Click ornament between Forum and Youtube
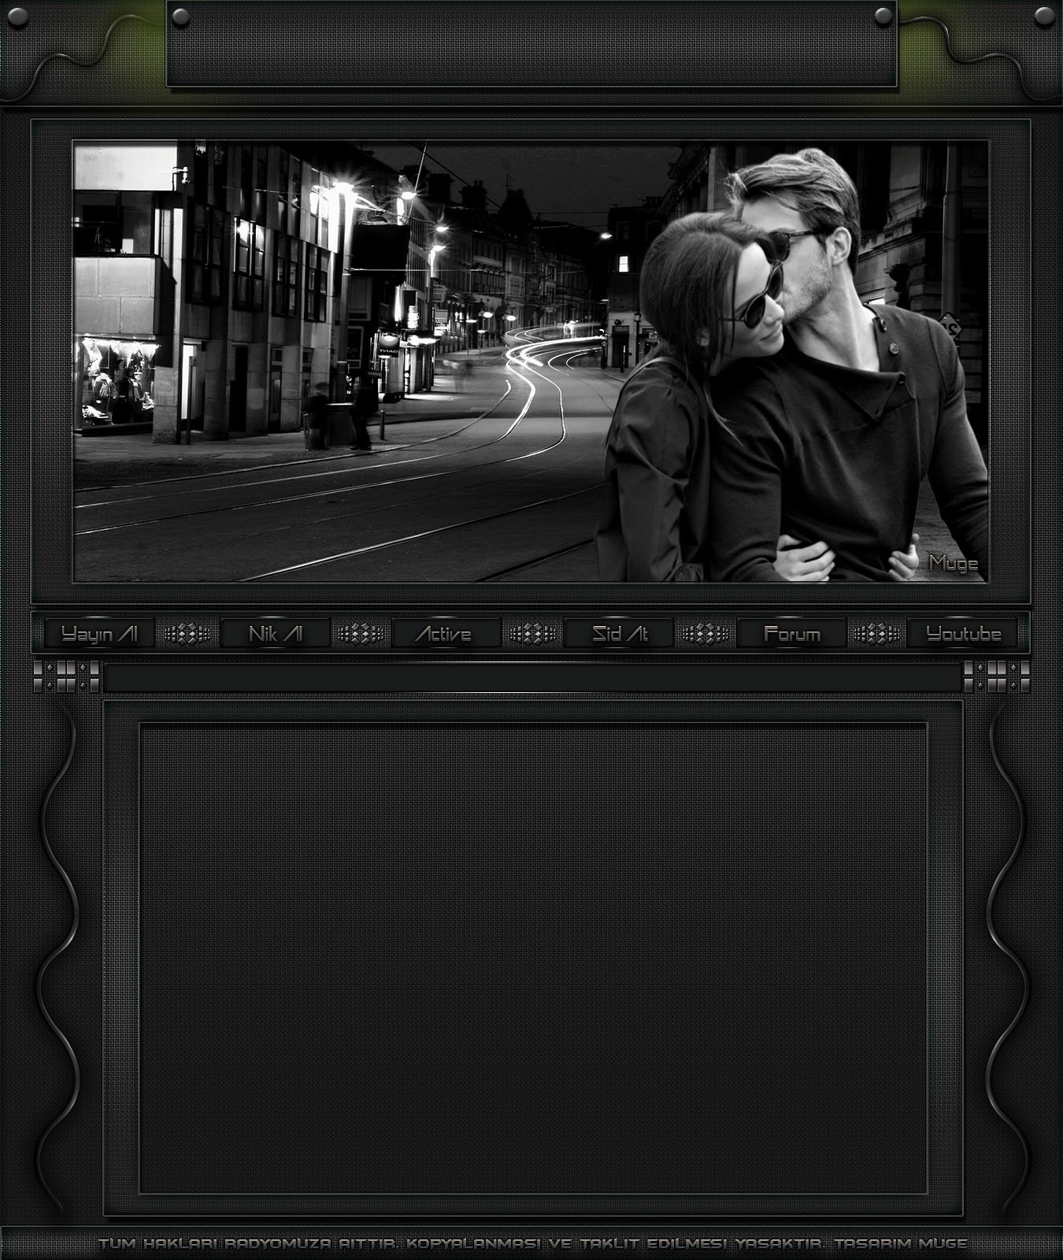Screen dimensions: 1063x1260 tap(876, 633)
